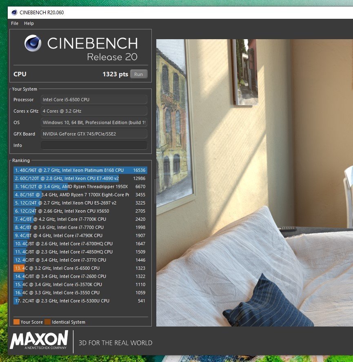Select ranking row Intel Xeon Platinum 8168
Image resolution: width=353 pixels, height=362 pixels.
80,170
